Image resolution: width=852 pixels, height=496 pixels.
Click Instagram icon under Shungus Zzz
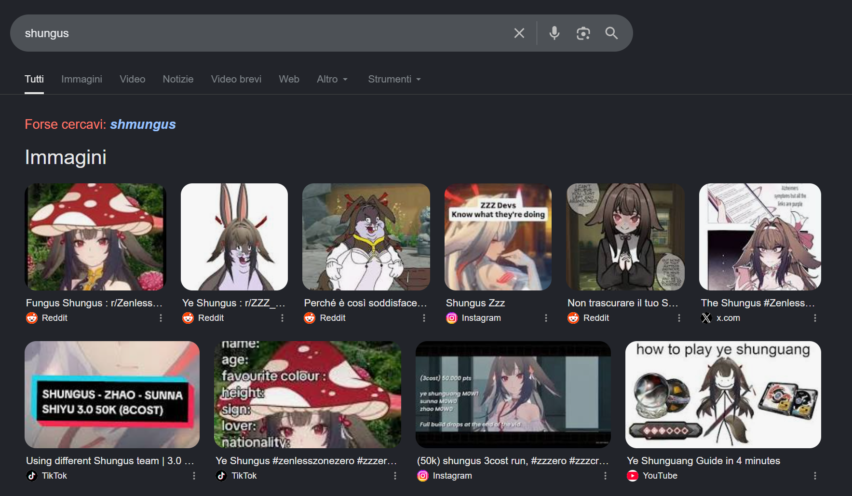click(x=452, y=318)
